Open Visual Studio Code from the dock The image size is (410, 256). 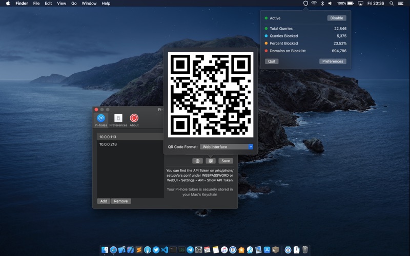click(165, 250)
